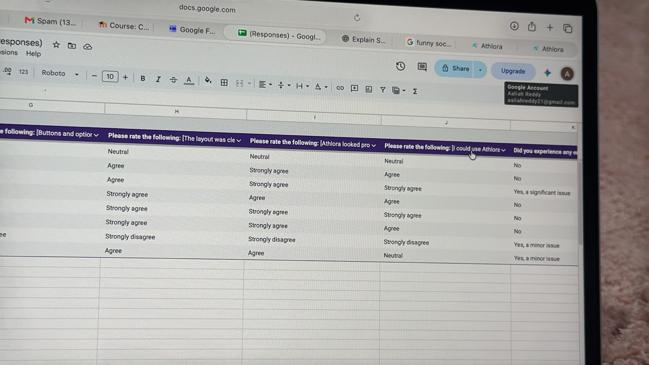
Task: Select 'Yes, a significant issue' cell
Action: pos(542,192)
